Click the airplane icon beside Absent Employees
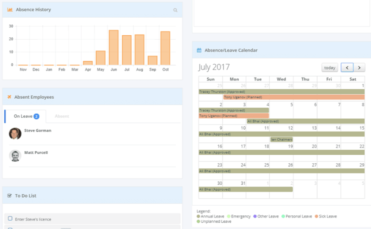Image resolution: width=371 pixels, height=229 pixels. point(9,97)
